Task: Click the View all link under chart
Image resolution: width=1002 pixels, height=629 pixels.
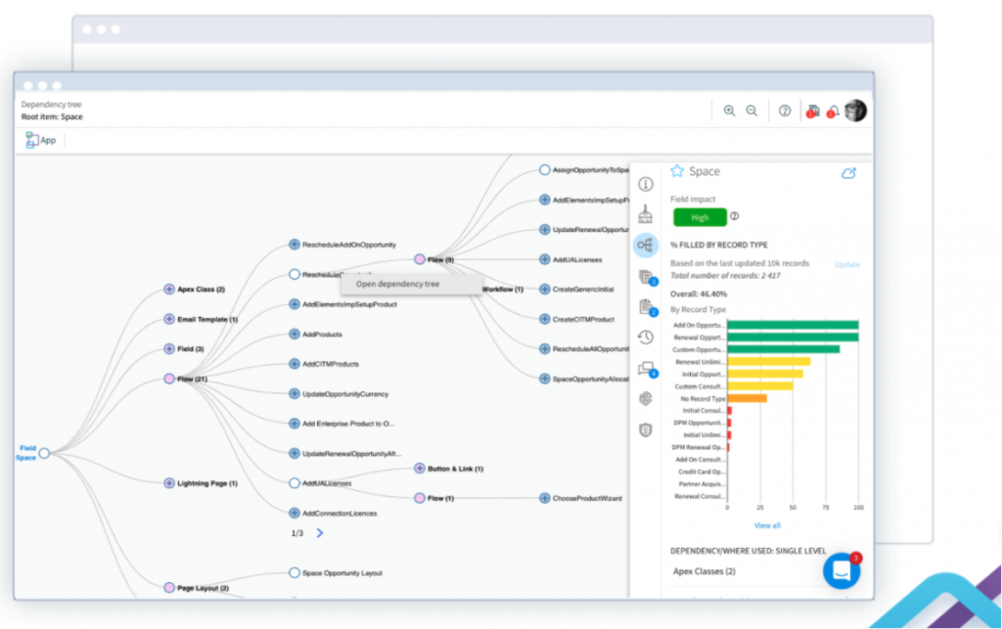Action: tap(767, 525)
